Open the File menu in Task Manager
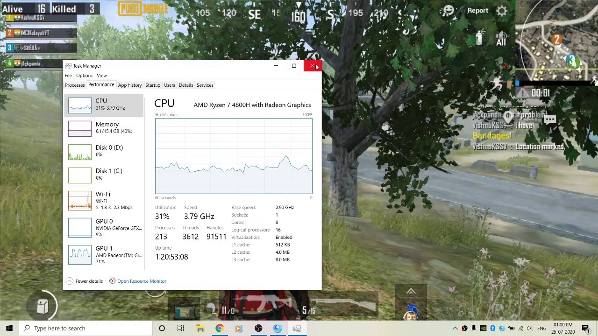 (68, 75)
